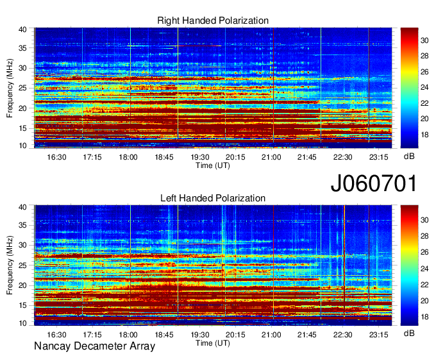Click the "18:00" tick under the right-handed plot
This screenshot has width=436, height=354.
(128, 157)
